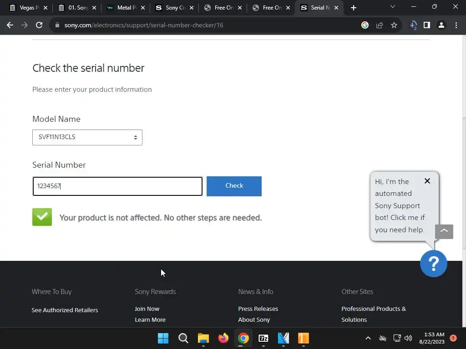Close the Metal P tab
This screenshot has width=466, height=349.
143,8
